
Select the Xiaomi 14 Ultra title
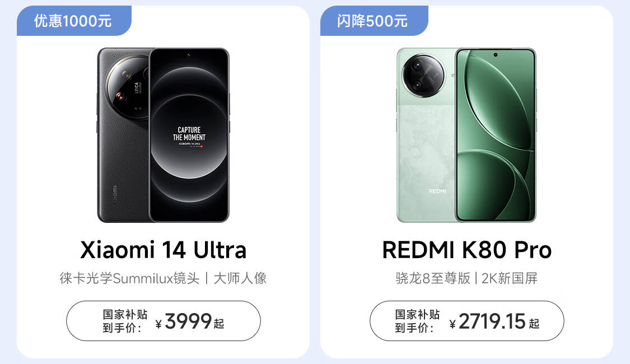(163, 250)
